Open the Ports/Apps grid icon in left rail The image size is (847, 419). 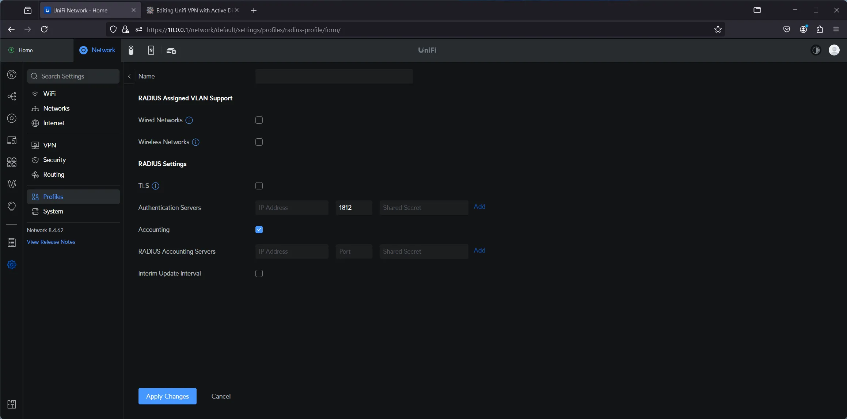12,162
